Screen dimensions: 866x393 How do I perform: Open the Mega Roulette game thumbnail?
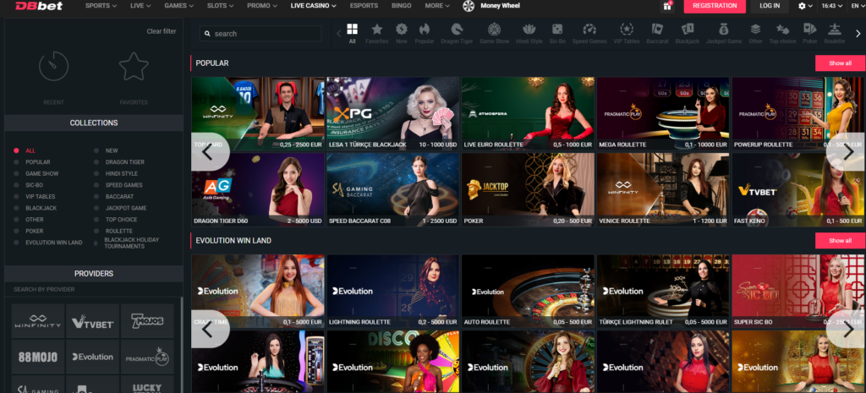663,113
